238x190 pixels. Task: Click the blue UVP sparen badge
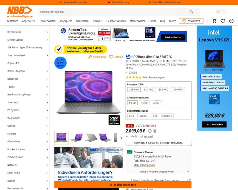pos(60,63)
